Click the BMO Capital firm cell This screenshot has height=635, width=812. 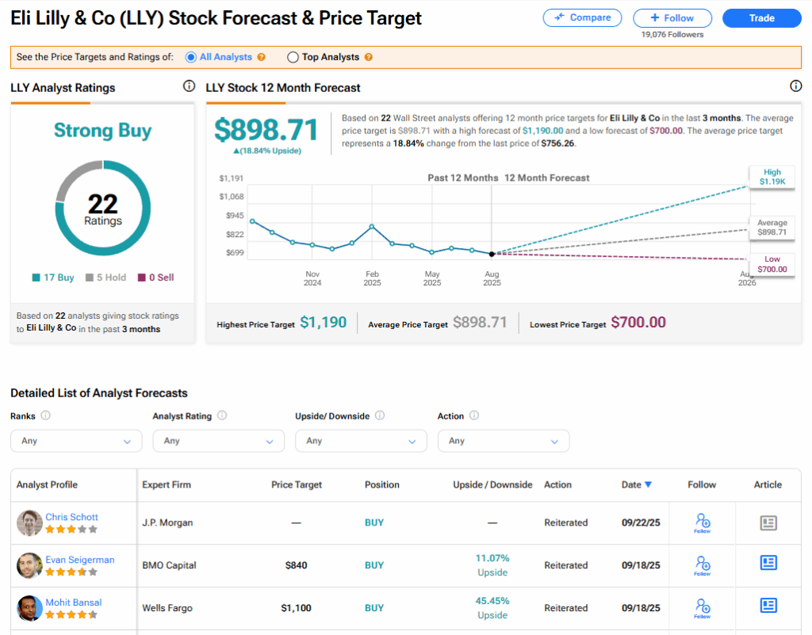pos(170,566)
